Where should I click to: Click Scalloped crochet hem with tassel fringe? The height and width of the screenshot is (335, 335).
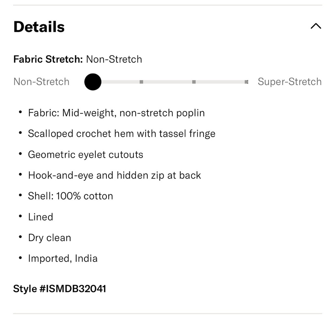tap(122, 134)
